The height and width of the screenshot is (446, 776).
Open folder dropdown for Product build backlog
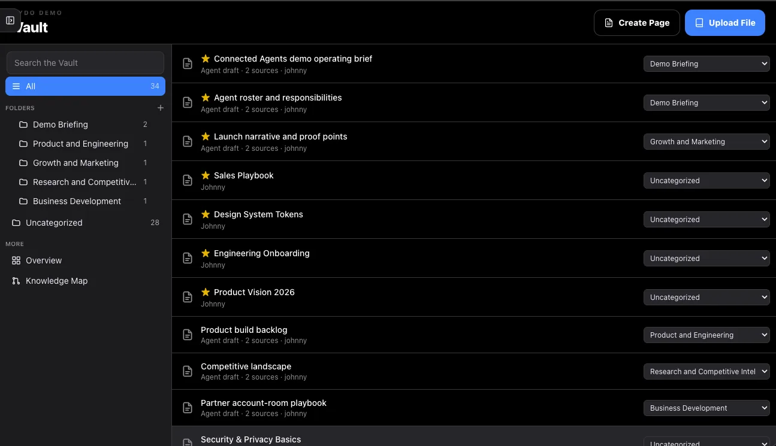pyautogui.click(x=706, y=335)
